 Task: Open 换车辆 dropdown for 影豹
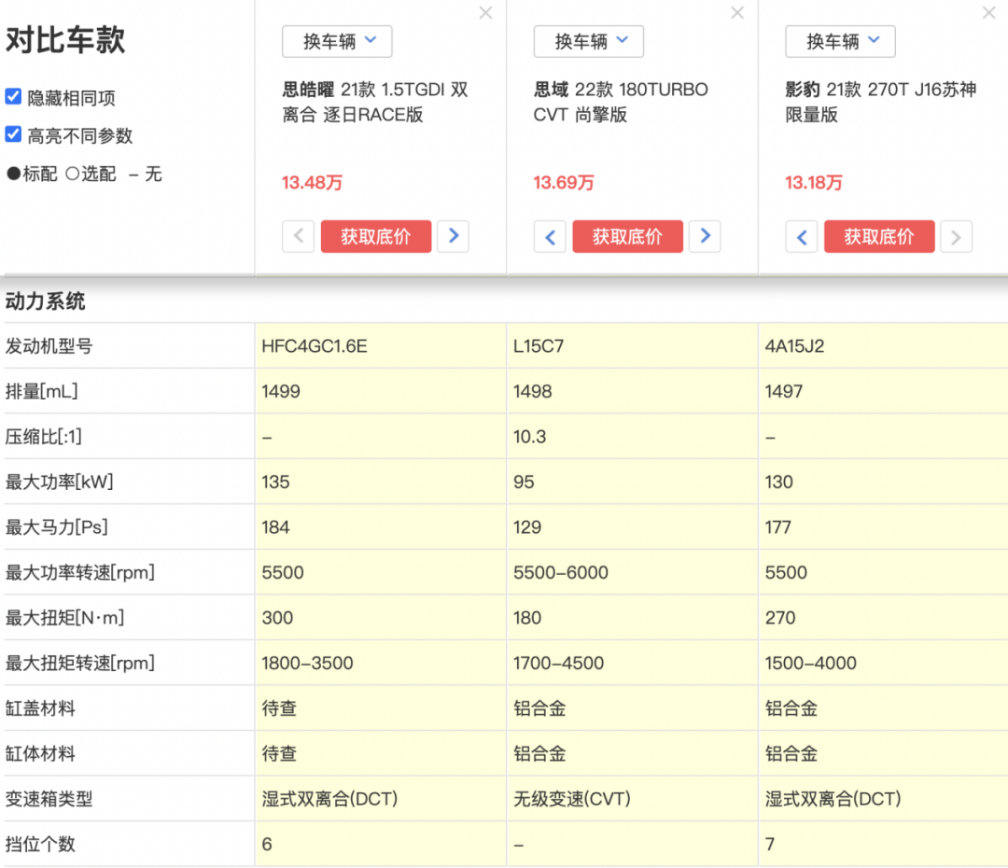click(840, 41)
